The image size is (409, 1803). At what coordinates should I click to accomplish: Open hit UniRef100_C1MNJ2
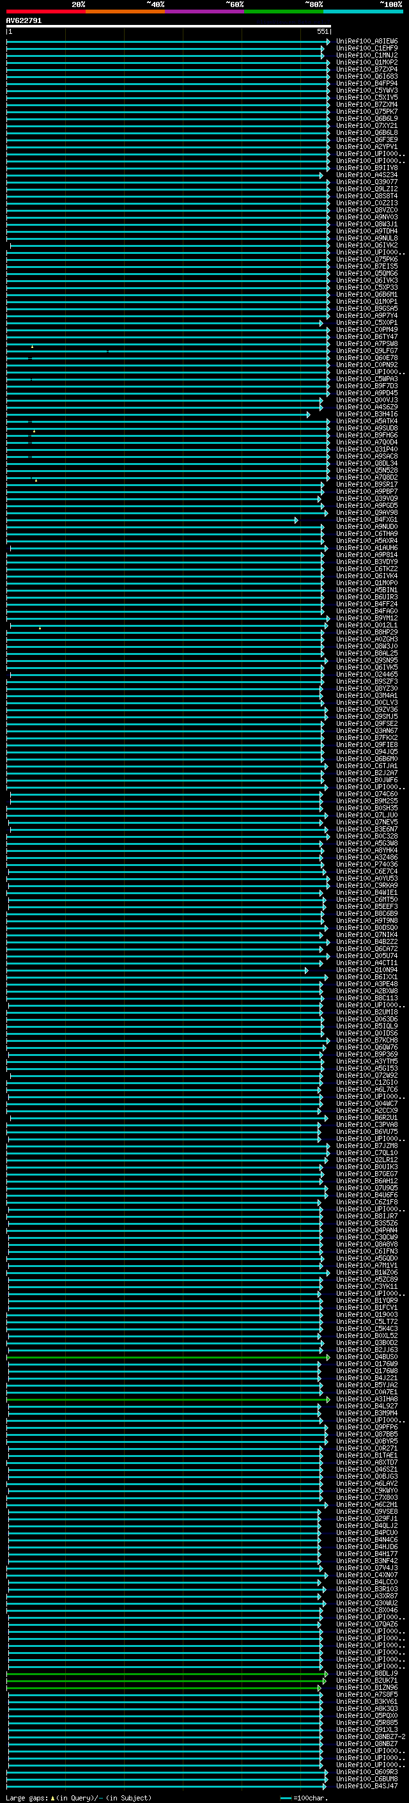tap(366, 55)
